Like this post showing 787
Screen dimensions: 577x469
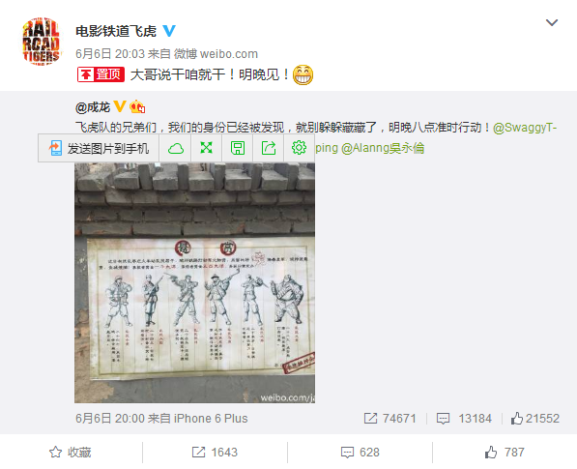coord(505,452)
